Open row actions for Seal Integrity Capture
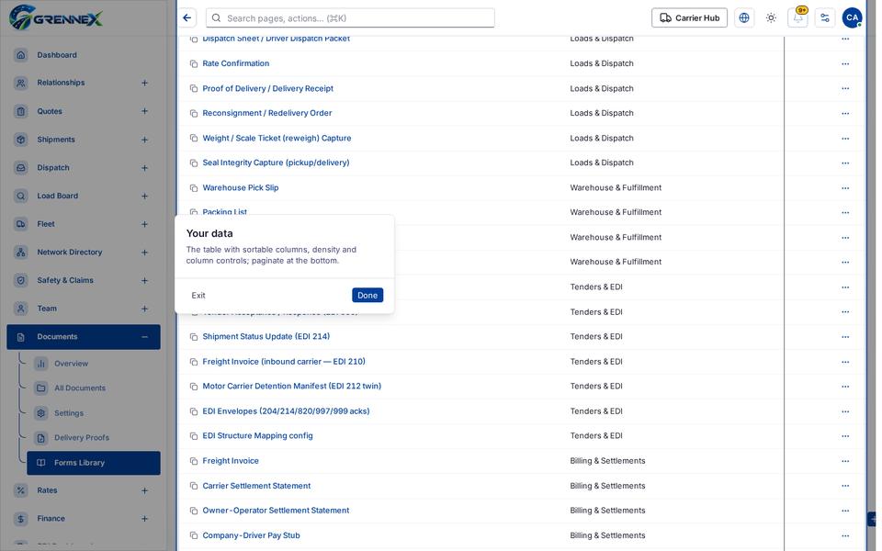The height and width of the screenshot is (551, 882). pyautogui.click(x=845, y=163)
